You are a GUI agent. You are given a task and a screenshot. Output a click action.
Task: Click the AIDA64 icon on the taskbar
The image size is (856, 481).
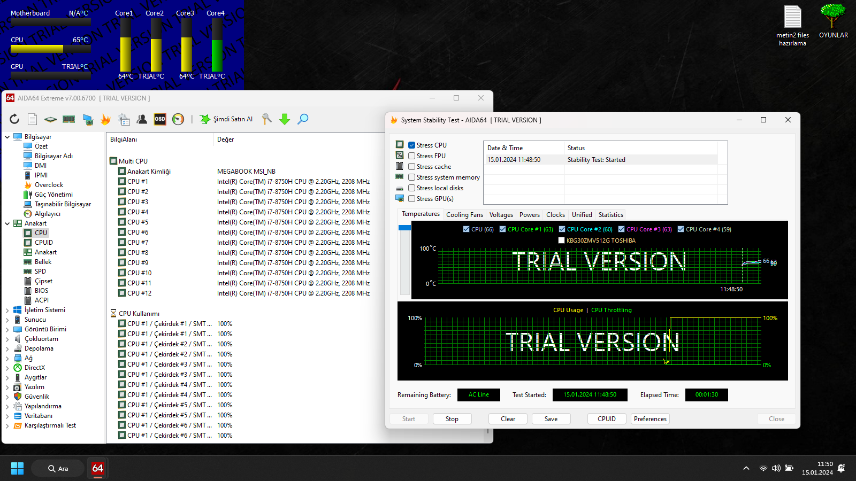point(98,468)
